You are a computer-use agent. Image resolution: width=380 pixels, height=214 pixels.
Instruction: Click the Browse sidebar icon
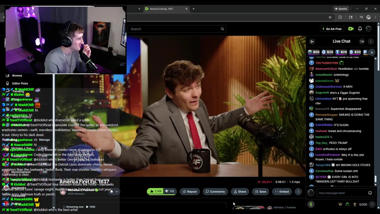pyautogui.click(x=7, y=75)
